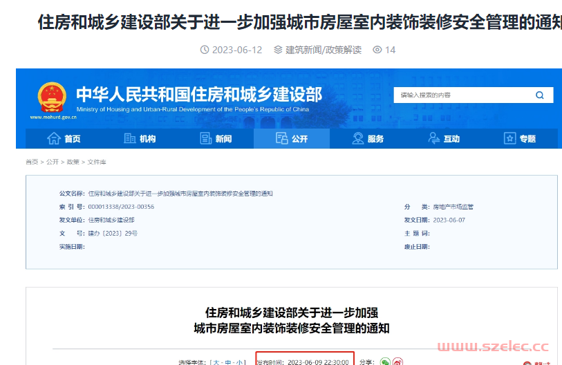
Task: Click the issuing unit value 住房和城乡建设部
Action: tap(111, 220)
